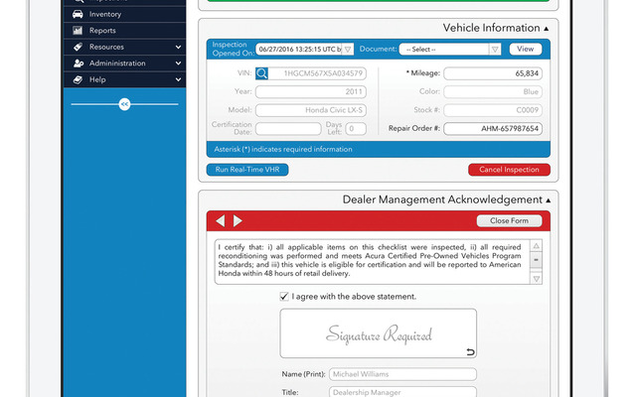
Task: Click the Certification Date field
Action: (x=288, y=129)
